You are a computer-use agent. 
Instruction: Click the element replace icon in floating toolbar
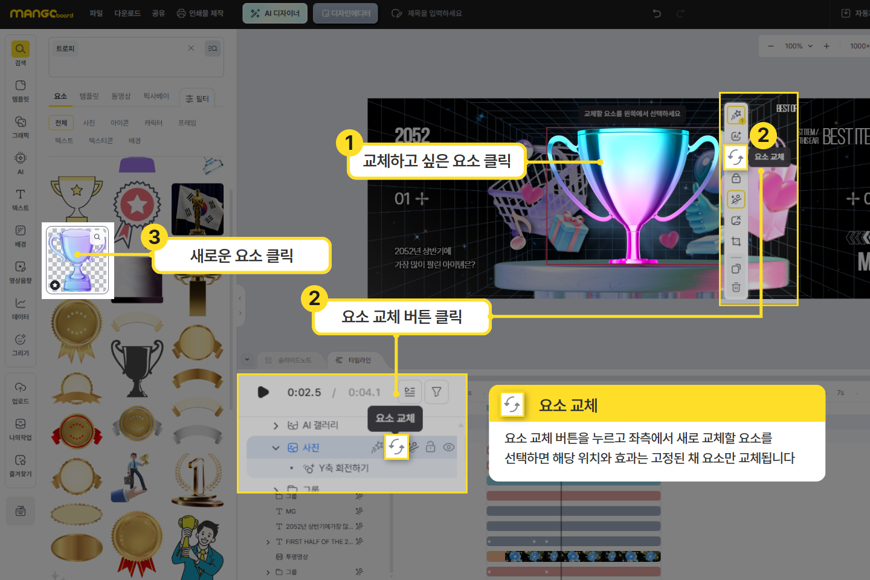point(735,158)
